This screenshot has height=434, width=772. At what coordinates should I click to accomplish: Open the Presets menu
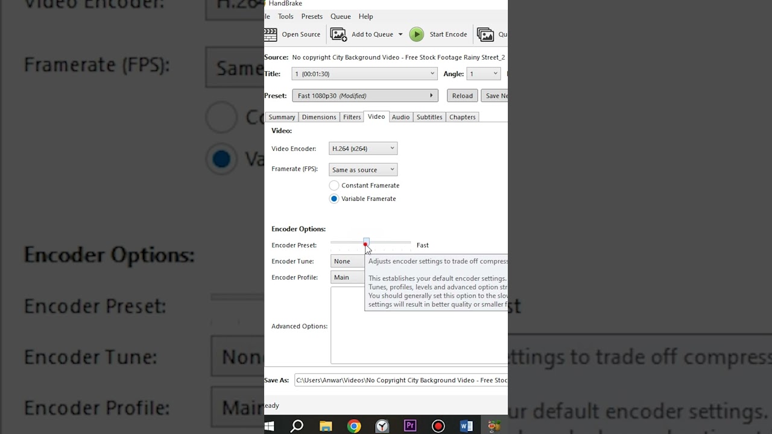pos(312,16)
